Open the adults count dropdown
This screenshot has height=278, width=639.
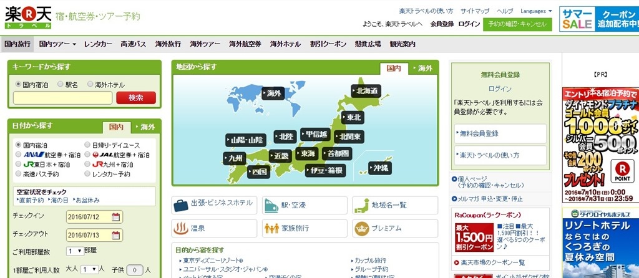click(90, 269)
